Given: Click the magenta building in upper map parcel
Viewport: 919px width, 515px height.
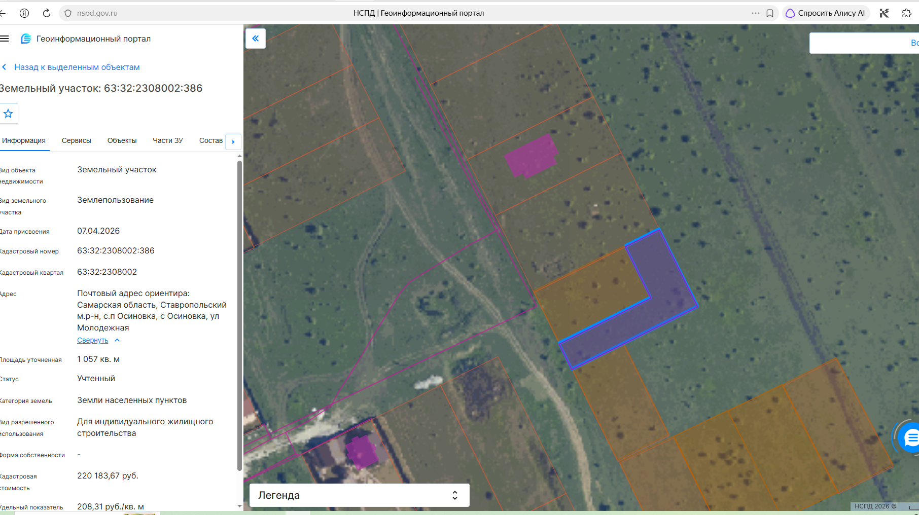Looking at the screenshot, I should tap(532, 156).
